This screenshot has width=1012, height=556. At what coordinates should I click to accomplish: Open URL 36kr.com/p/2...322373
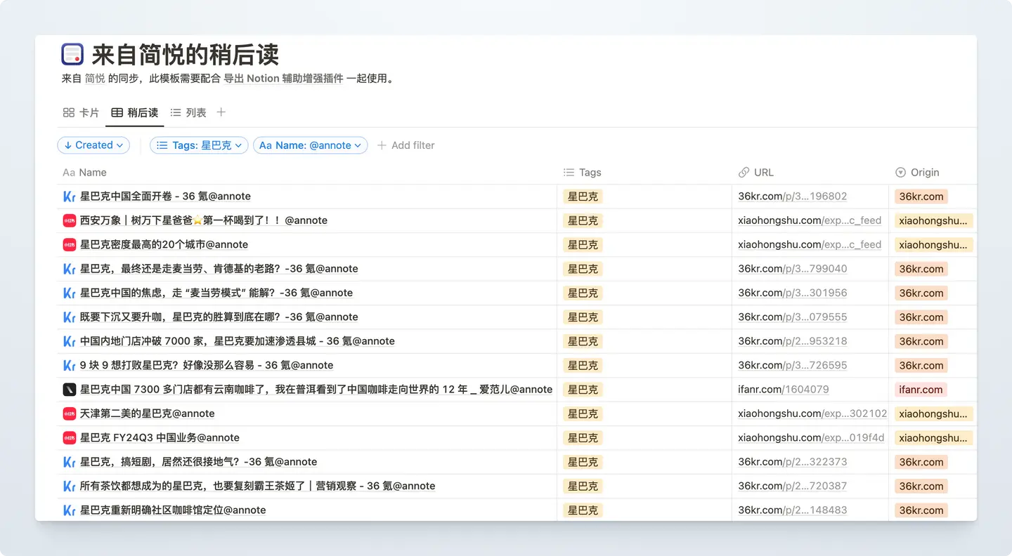point(792,462)
